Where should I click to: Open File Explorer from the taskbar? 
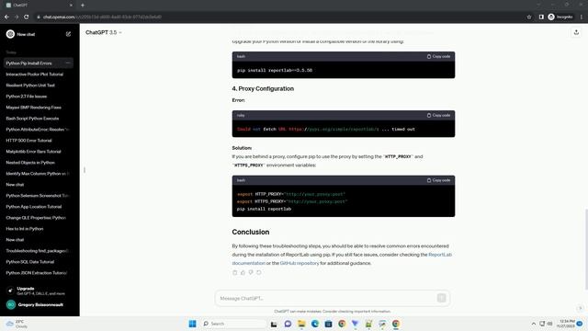coord(301,324)
